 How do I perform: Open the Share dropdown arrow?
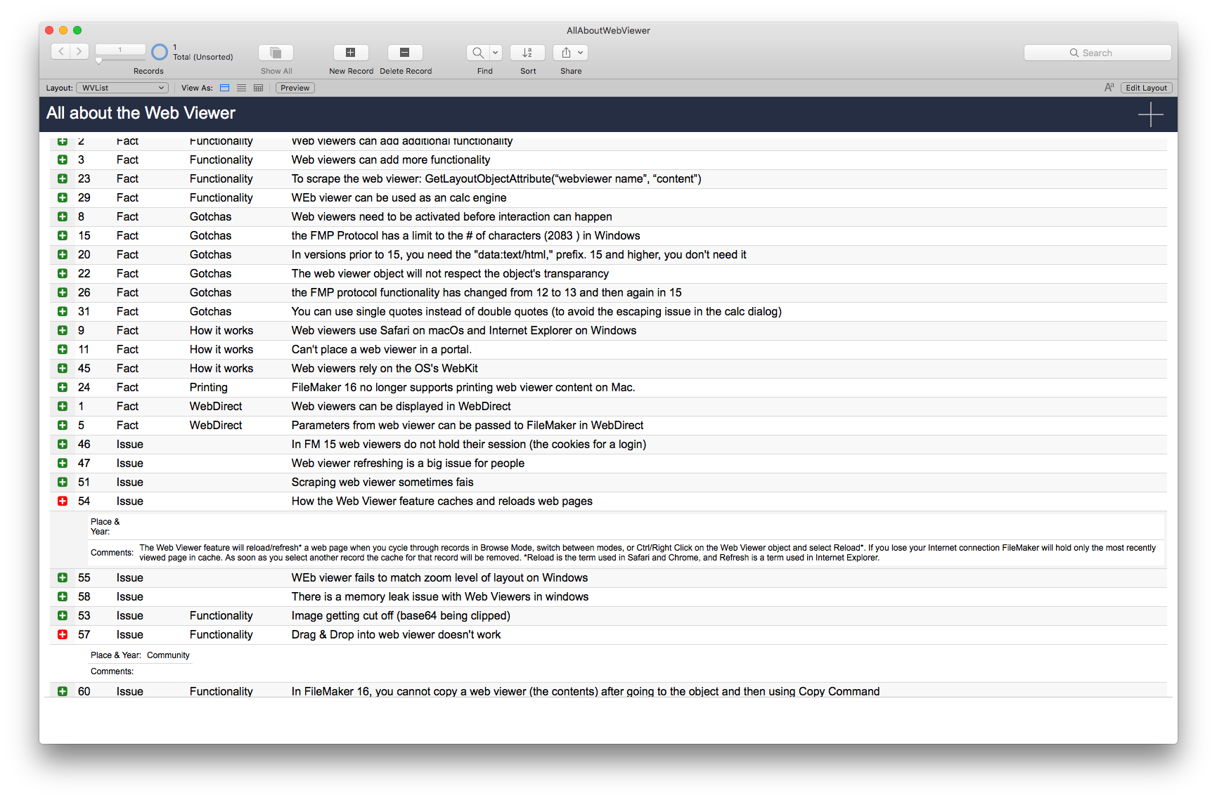(x=581, y=53)
